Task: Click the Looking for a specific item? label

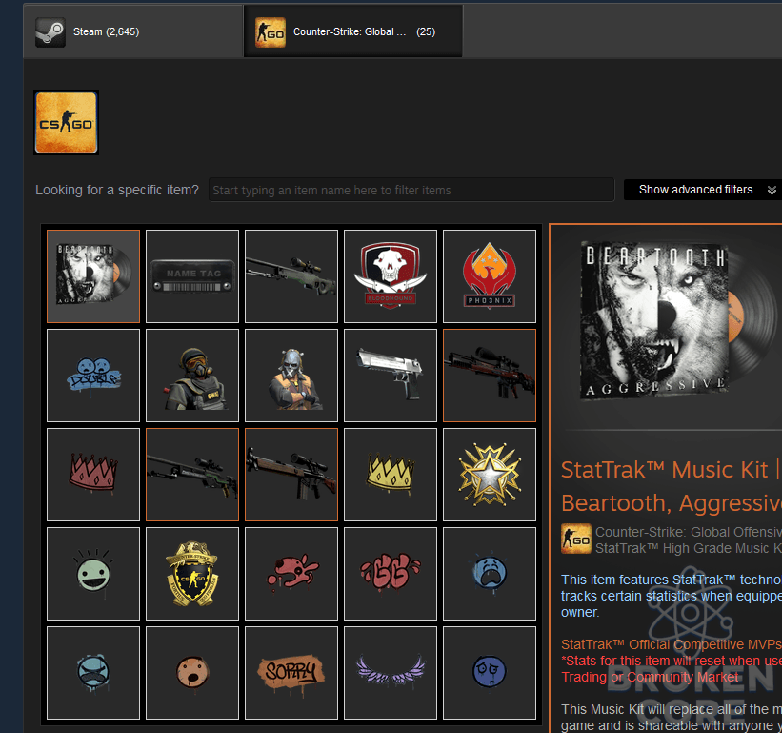Action: point(117,190)
